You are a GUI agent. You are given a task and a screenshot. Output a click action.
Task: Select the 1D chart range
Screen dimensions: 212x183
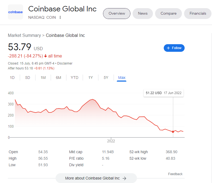(x=12, y=78)
